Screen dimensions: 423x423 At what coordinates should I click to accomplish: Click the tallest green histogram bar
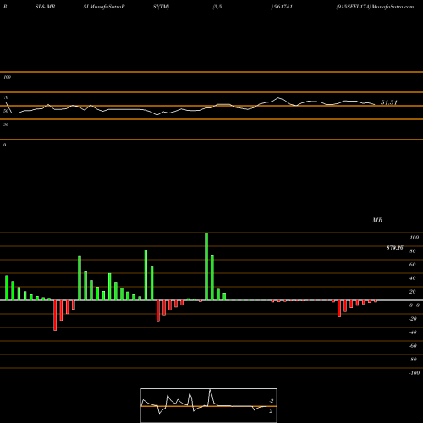pos(206,266)
